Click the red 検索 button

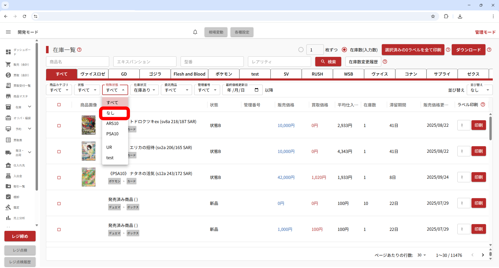pyautogui.click(x=328, y=62)
